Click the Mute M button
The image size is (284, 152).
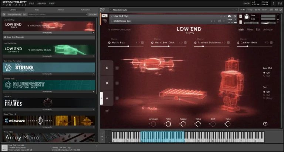coord(240,22)
